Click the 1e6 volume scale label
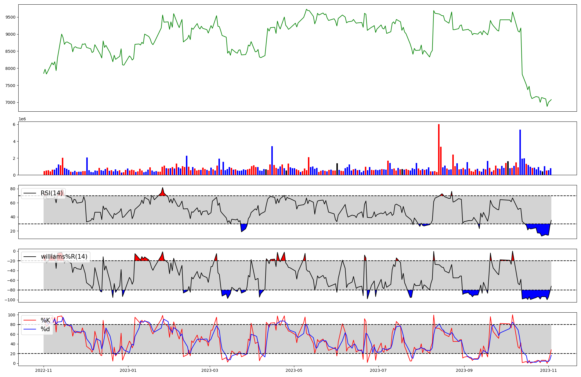This screenshot has height=377, width=581. (22, 119)
